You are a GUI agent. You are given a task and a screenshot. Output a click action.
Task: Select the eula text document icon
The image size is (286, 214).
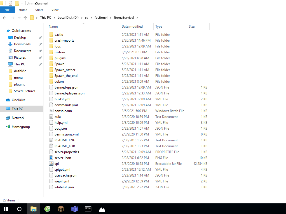(51, 116)
